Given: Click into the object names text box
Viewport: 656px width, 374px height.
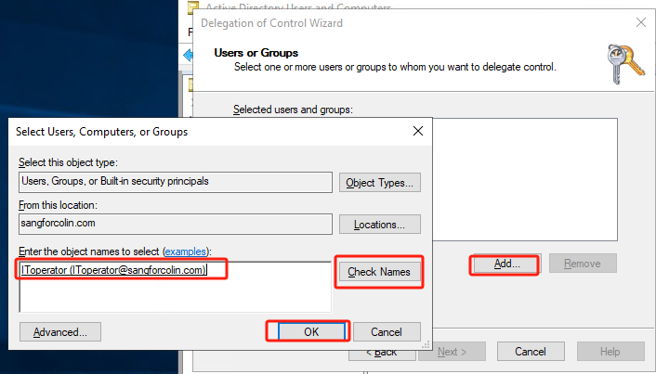Looking at the screenshot, I should point(176,287).
